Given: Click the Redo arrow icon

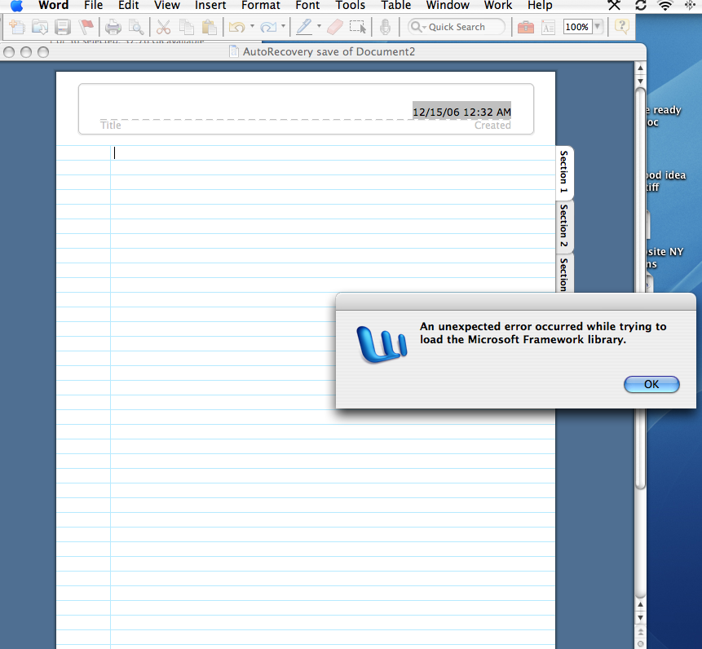Looking at the screenshot, I should pyautogui.click(x=267, y=27).
